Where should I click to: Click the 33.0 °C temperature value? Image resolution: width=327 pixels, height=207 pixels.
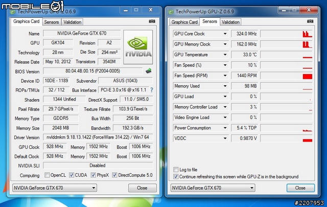coord(245,55)
